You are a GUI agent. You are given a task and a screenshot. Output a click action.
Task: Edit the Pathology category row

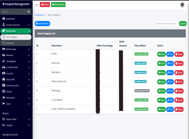point(170,91)
